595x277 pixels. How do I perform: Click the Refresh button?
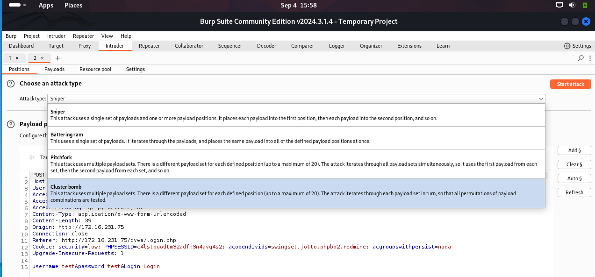(574, 192)
